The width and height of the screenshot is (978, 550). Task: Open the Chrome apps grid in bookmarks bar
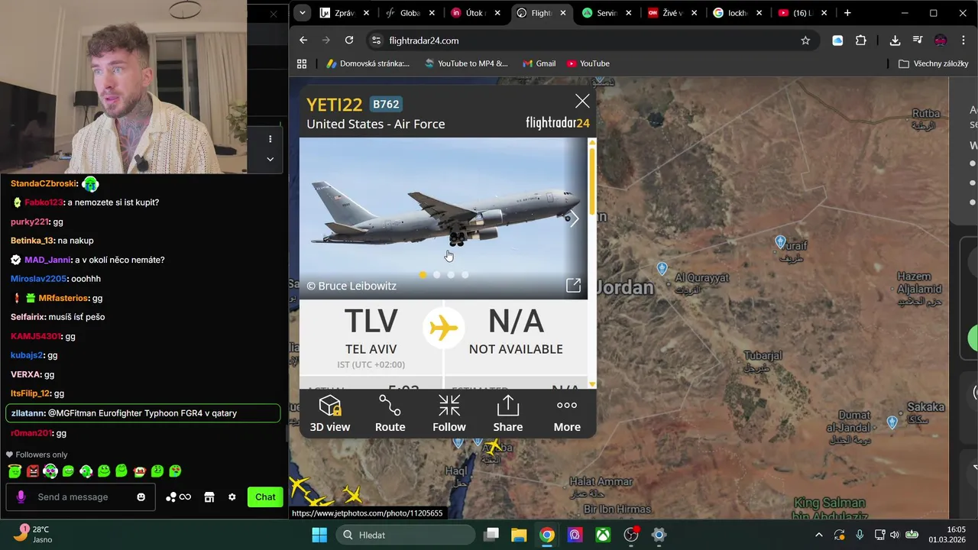(x=302, y=63)
